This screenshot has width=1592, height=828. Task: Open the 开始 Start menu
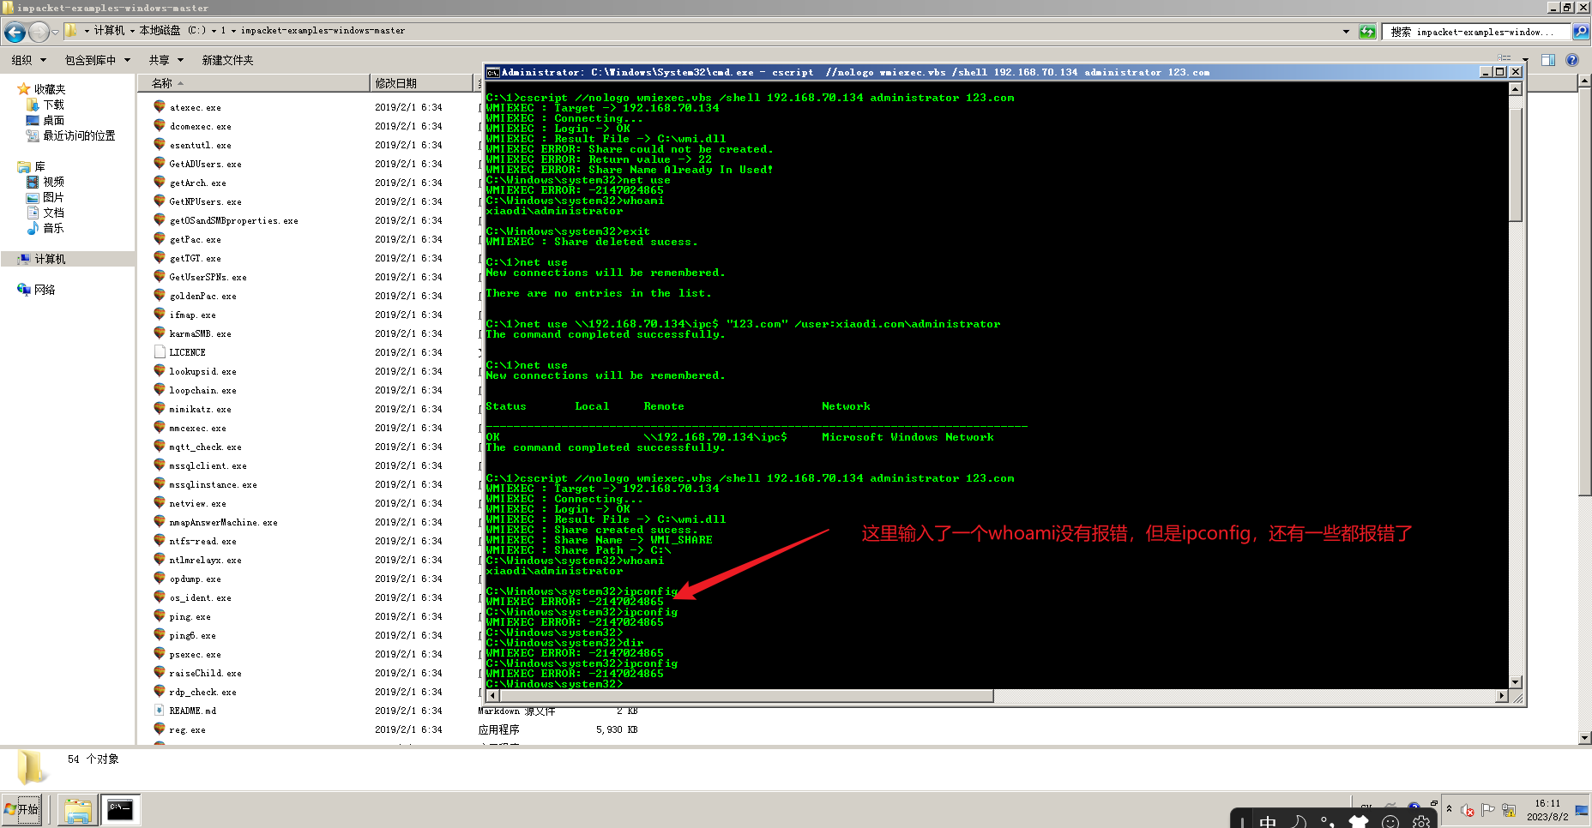click(x=22, y=809)
